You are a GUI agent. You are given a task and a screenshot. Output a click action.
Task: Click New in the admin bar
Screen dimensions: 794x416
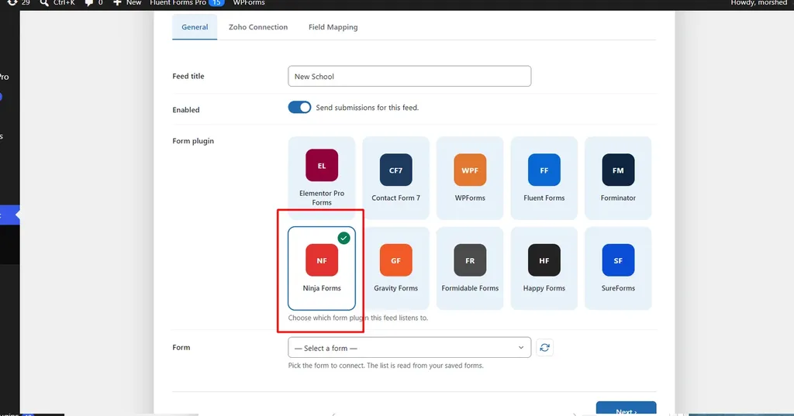pos(133,3)
